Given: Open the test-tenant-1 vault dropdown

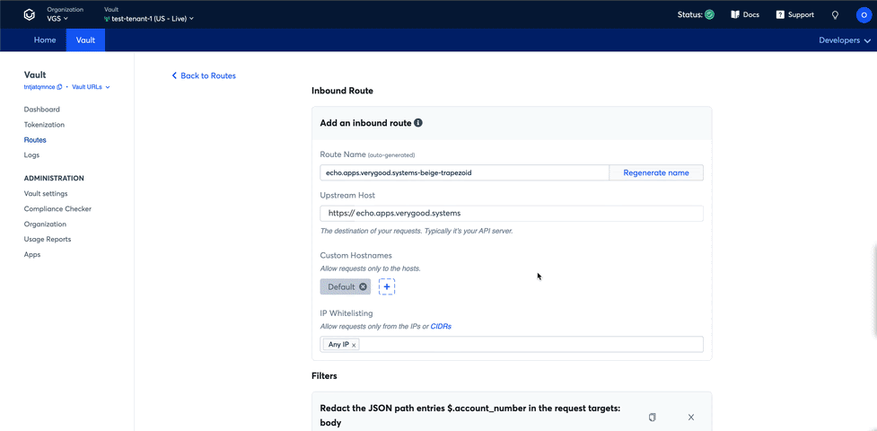Looking at the screenshot, I should (x=149, y=19).
